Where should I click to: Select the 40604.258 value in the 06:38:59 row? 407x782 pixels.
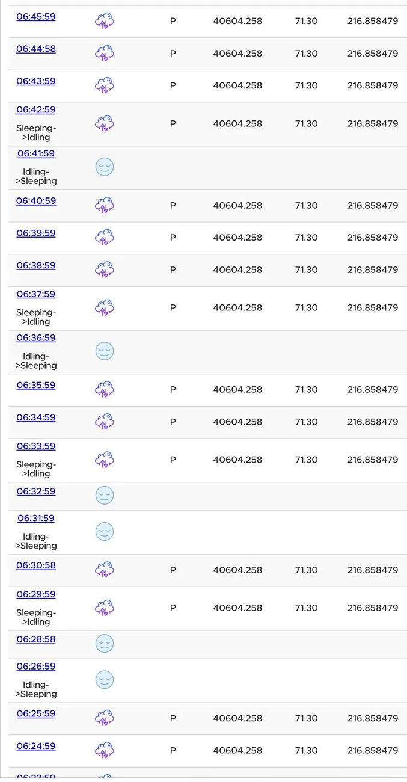[x=237, y=269]
